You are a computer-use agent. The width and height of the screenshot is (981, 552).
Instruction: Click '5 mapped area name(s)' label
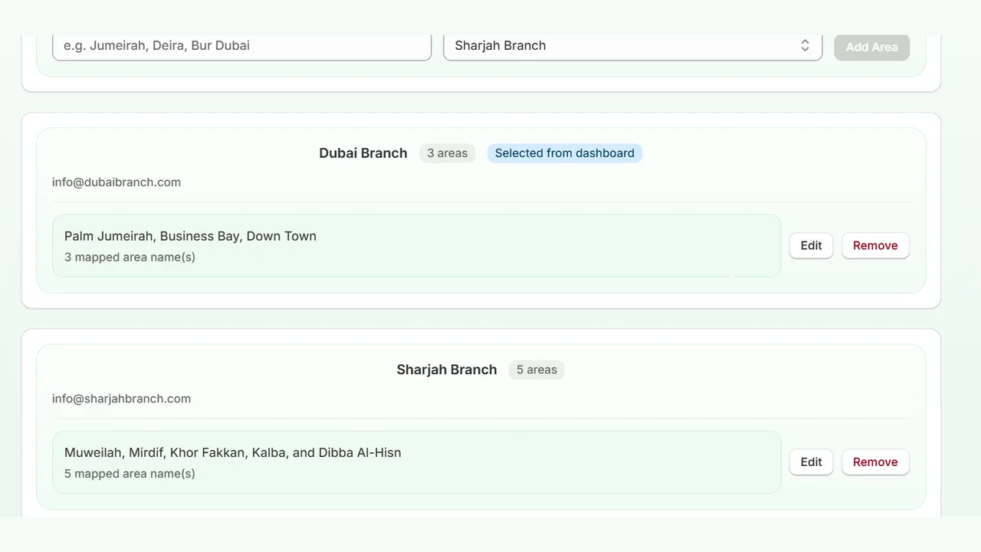pos(130,473)
